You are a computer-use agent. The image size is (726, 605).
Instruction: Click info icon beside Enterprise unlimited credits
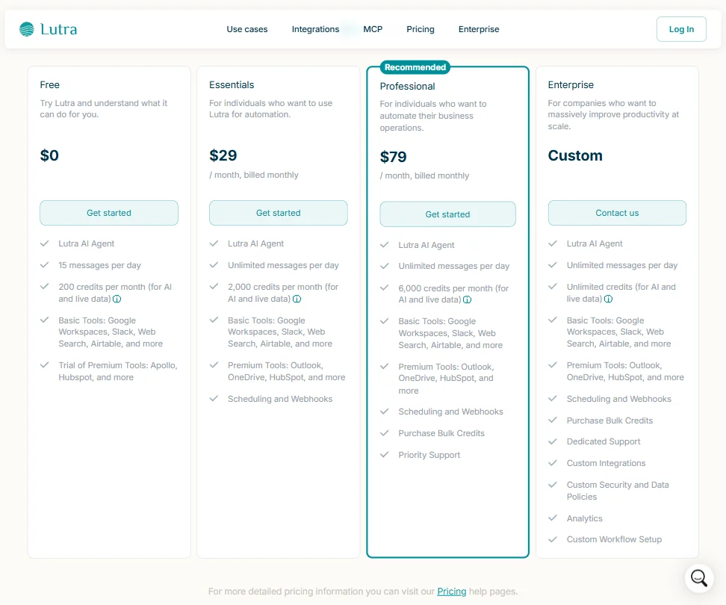click(608, 299)
